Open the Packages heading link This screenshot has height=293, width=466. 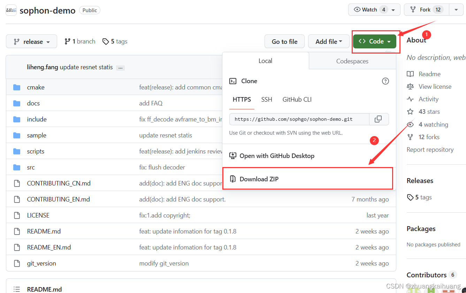[421, 229]
